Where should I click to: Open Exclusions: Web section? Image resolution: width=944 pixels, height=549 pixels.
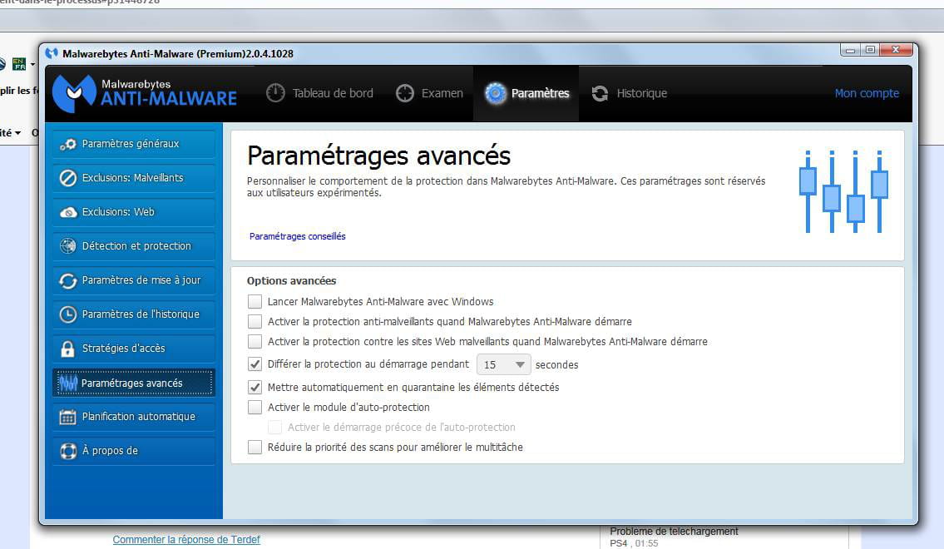[134, 212]
